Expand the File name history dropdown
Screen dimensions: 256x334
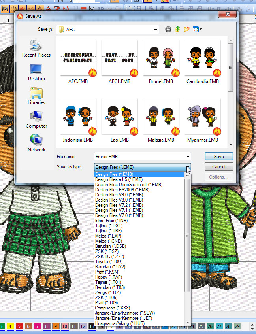[x=188, y=157]
